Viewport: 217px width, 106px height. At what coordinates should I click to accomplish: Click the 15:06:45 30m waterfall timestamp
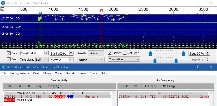pos(11,27)
